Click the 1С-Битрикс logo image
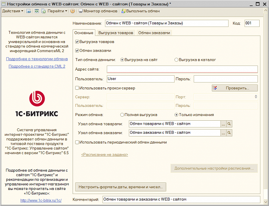 (37, 104)
